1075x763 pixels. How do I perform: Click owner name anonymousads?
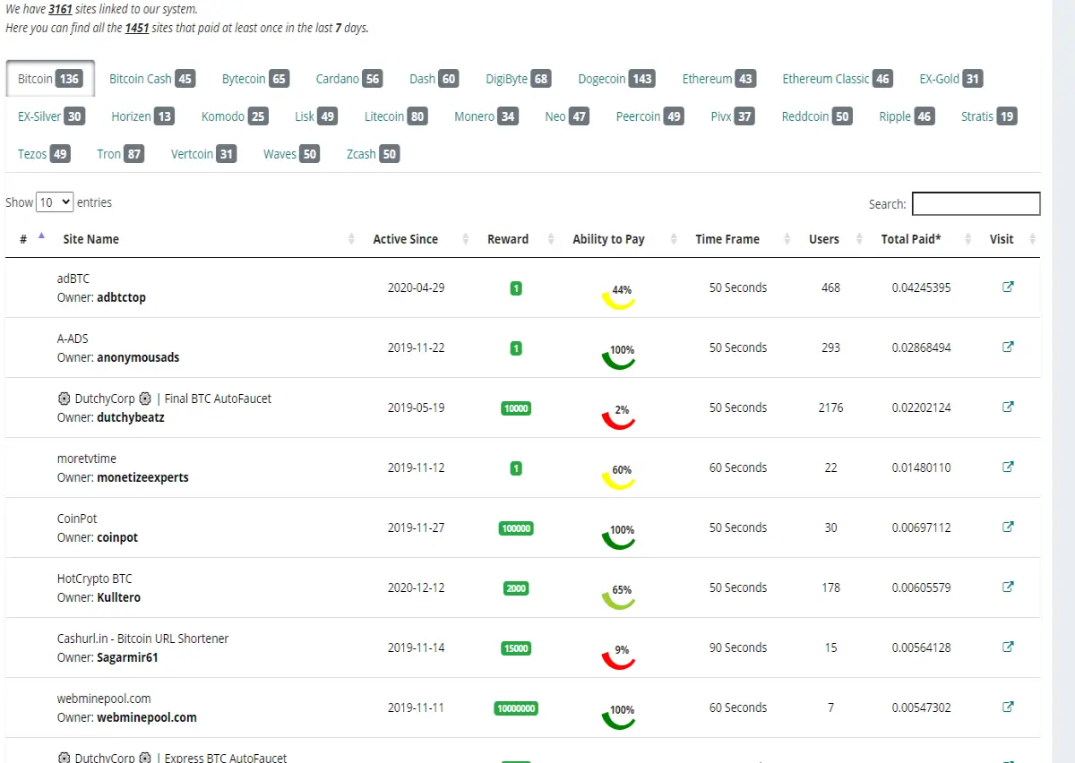pos(138,357)
